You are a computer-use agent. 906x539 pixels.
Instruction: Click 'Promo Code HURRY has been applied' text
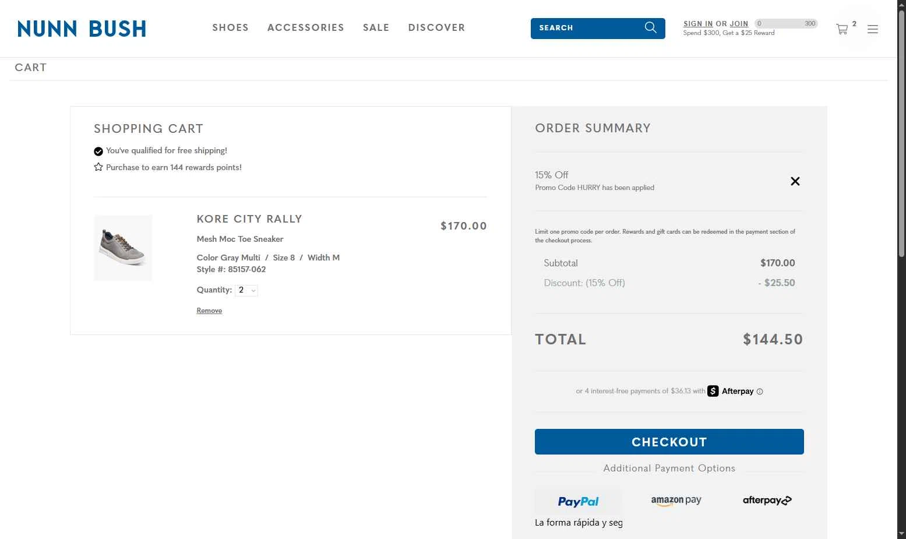point(594,188)
